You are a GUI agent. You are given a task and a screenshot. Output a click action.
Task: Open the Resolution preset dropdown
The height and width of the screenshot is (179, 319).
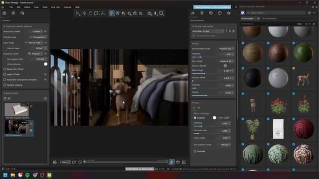37,31
